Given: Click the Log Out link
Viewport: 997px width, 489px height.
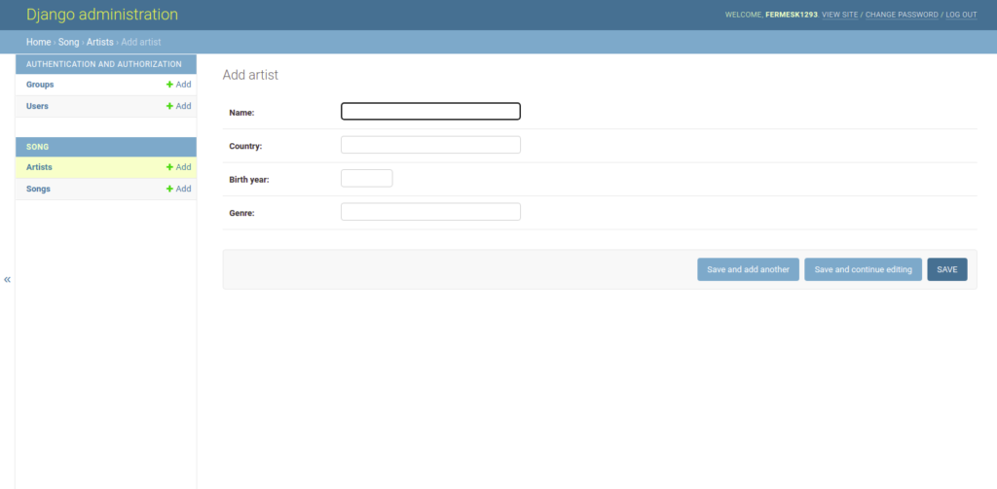Looking at the screenshot, I should 961,15.
